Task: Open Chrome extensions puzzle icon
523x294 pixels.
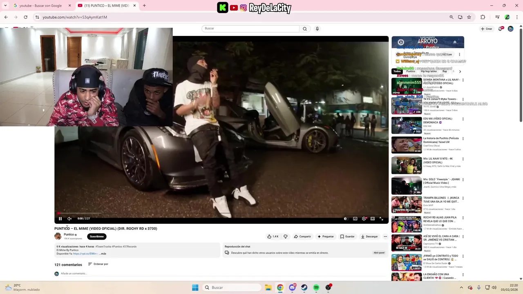Action: 483,17
